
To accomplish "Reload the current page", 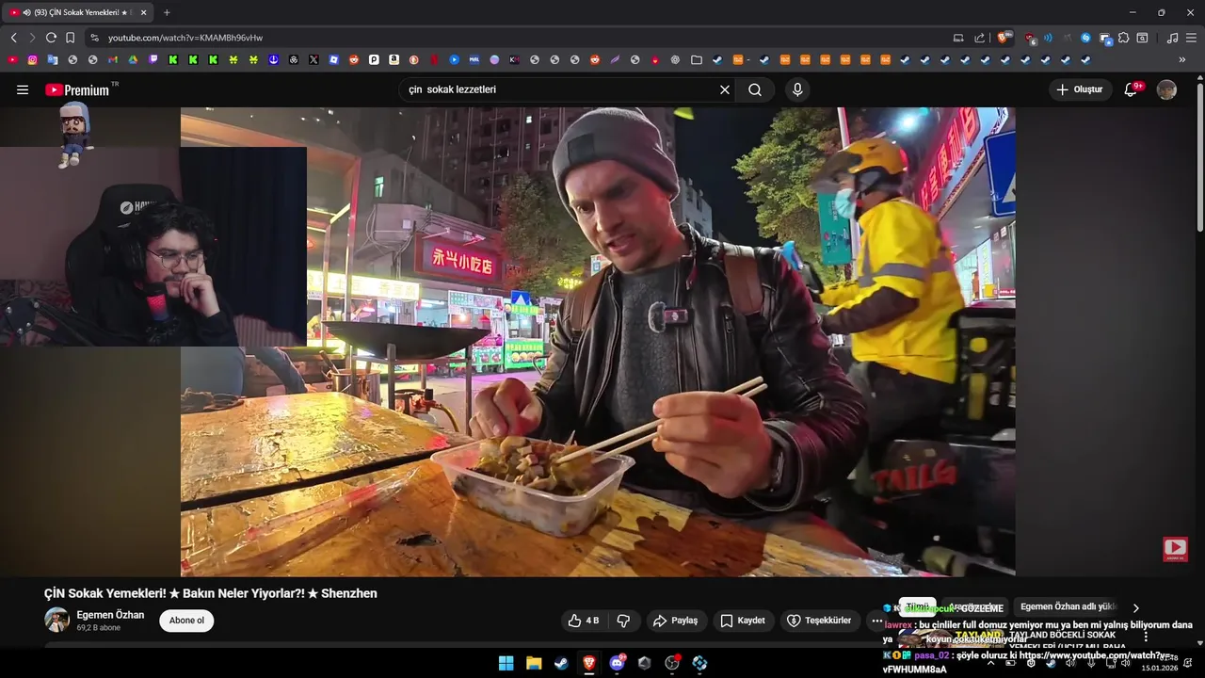I will point(51,38).
